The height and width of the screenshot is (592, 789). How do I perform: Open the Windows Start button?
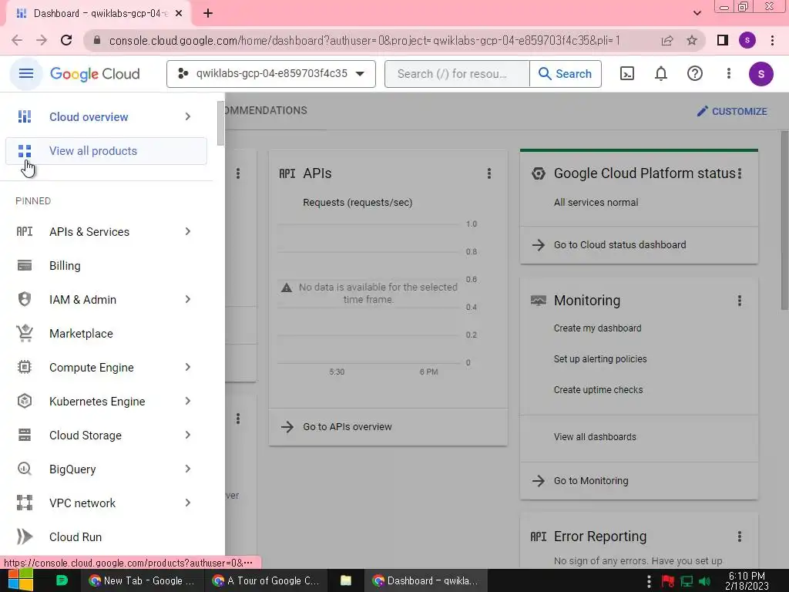(x=21, y=580)
